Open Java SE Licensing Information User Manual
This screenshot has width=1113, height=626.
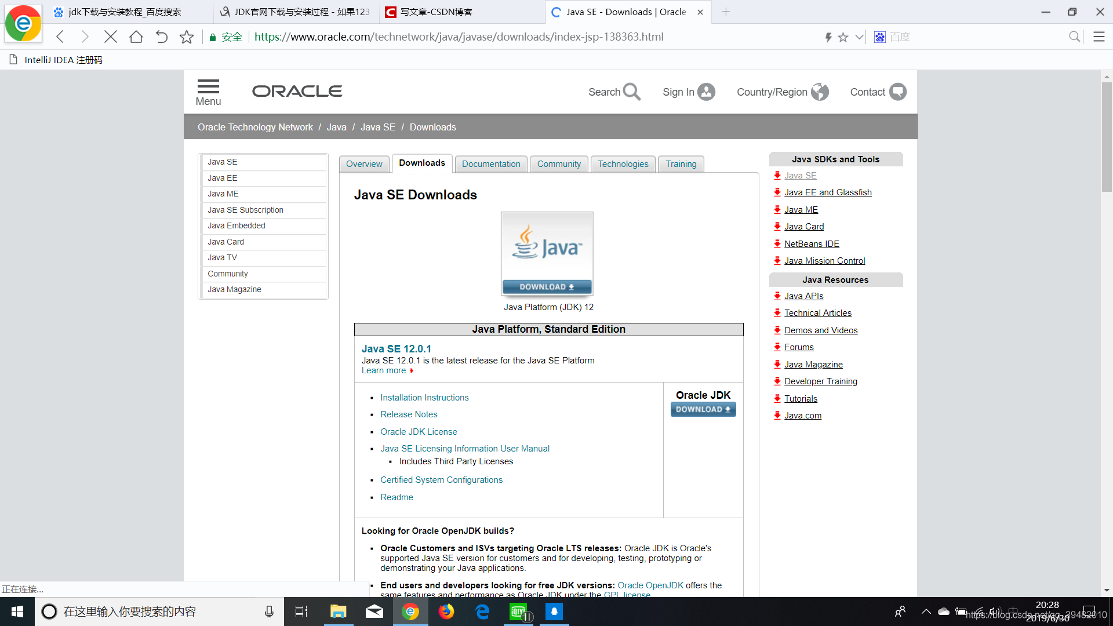click(465, 449)
